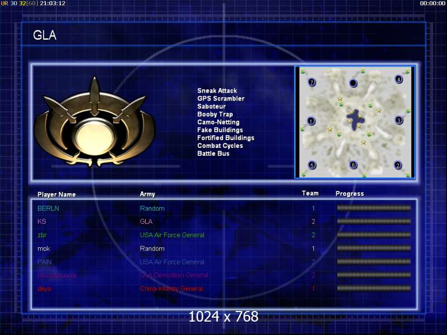This screenshot has height=335, width=447.
Task: Click the 21:03:12 clock readout at top
Action: click(x=53, y=3)
